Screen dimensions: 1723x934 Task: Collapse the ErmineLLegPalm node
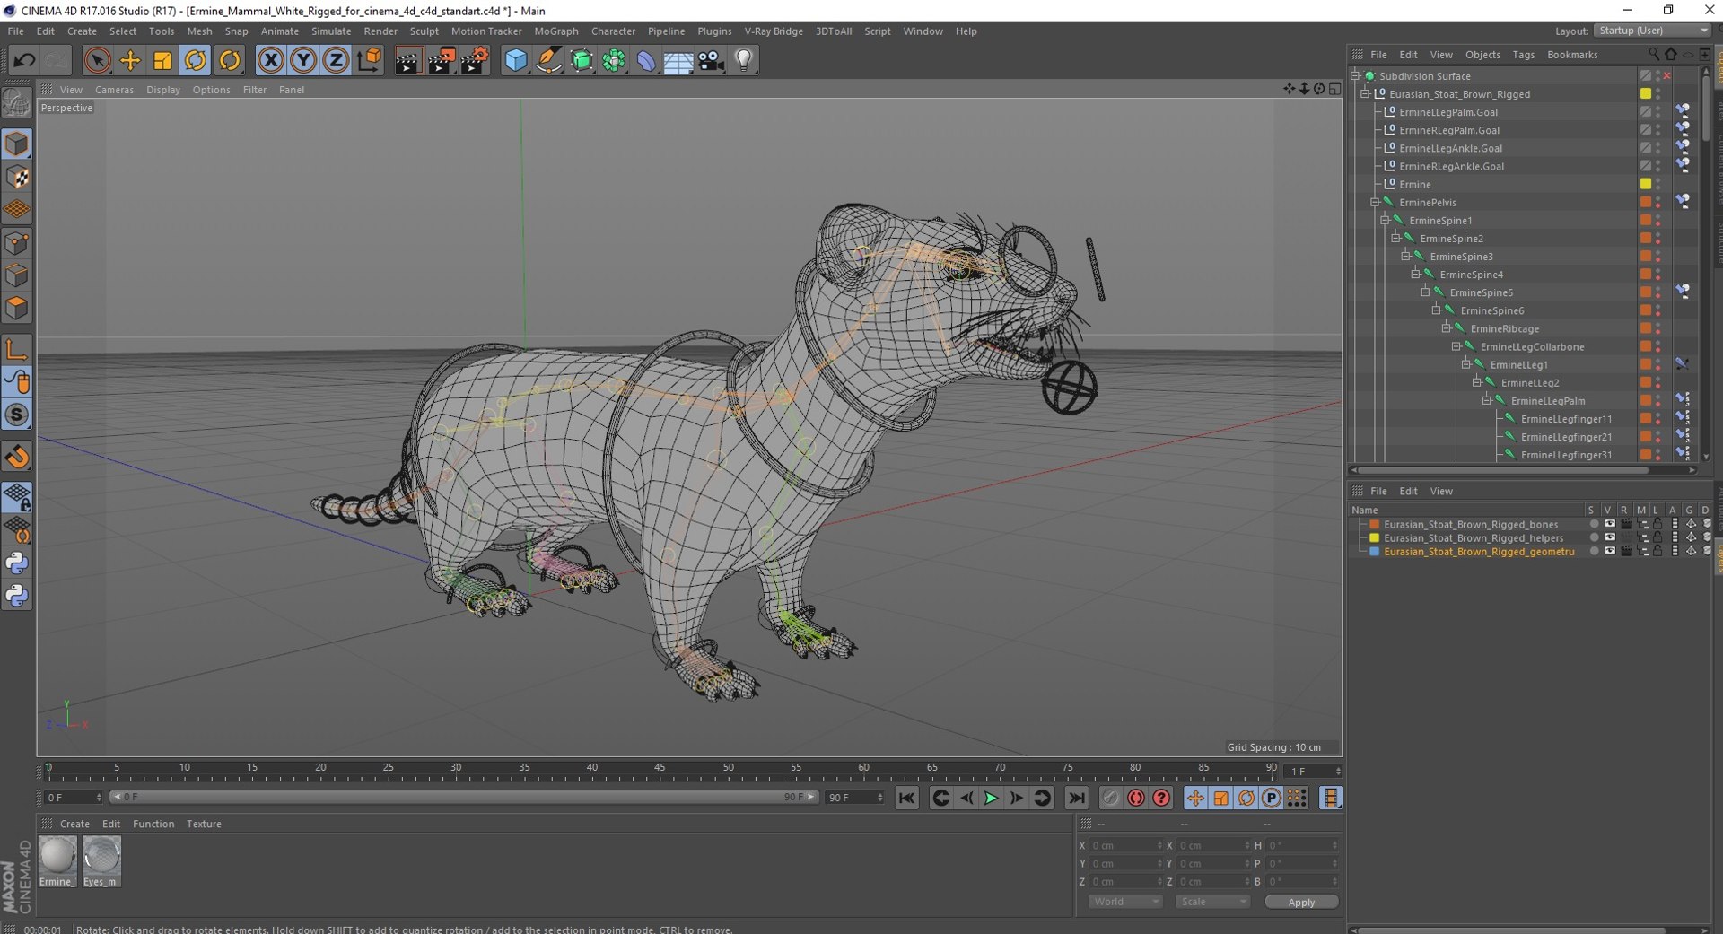click(x=1486, y=400)
